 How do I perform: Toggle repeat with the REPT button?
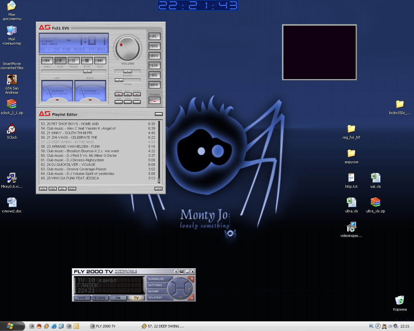pyautogui.click(x=128, y=94)
